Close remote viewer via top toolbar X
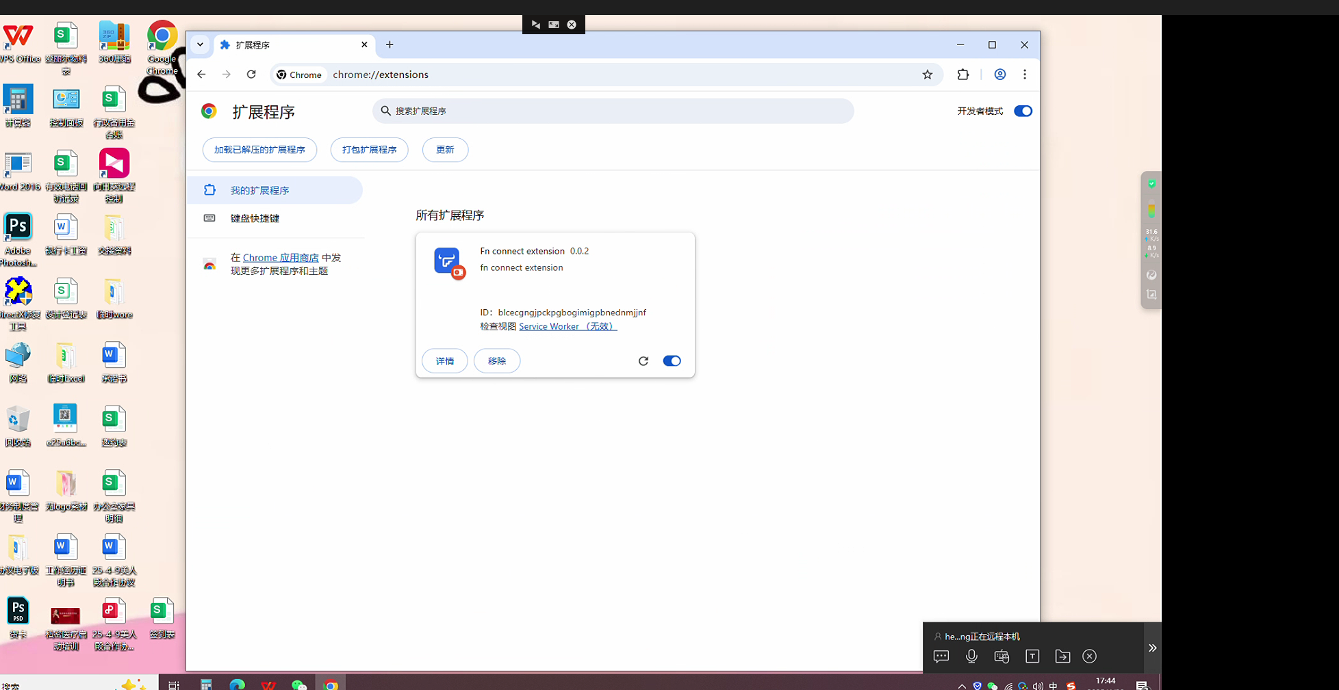1339x690 pixels. pyautogui.click(x=572, y=25)
